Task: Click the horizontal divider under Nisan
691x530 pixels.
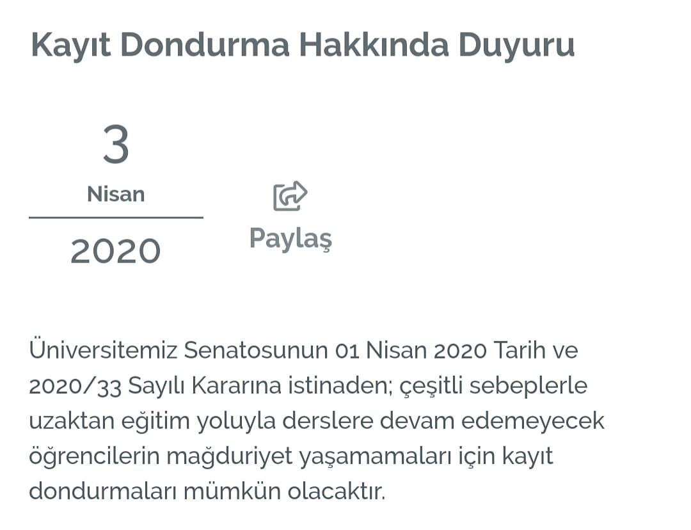Action: (x=116, y=218)
